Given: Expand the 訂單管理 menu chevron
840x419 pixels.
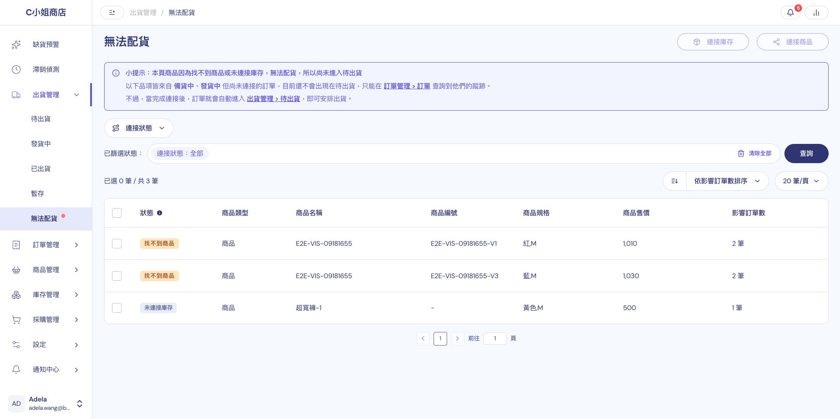Looking at the screenshot, I should click(x=77, y=245).
